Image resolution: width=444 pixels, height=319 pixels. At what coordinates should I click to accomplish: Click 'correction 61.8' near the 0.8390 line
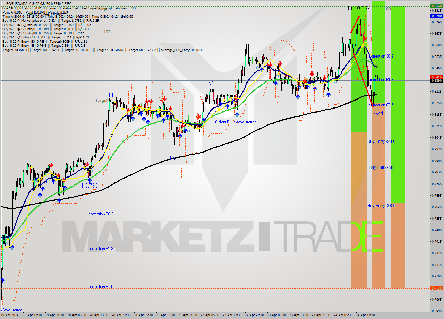(x=381, y=80)
